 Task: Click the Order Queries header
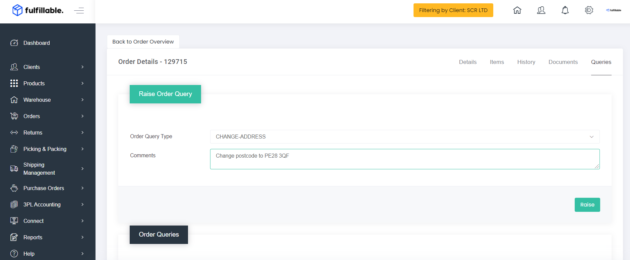point(159,235)
